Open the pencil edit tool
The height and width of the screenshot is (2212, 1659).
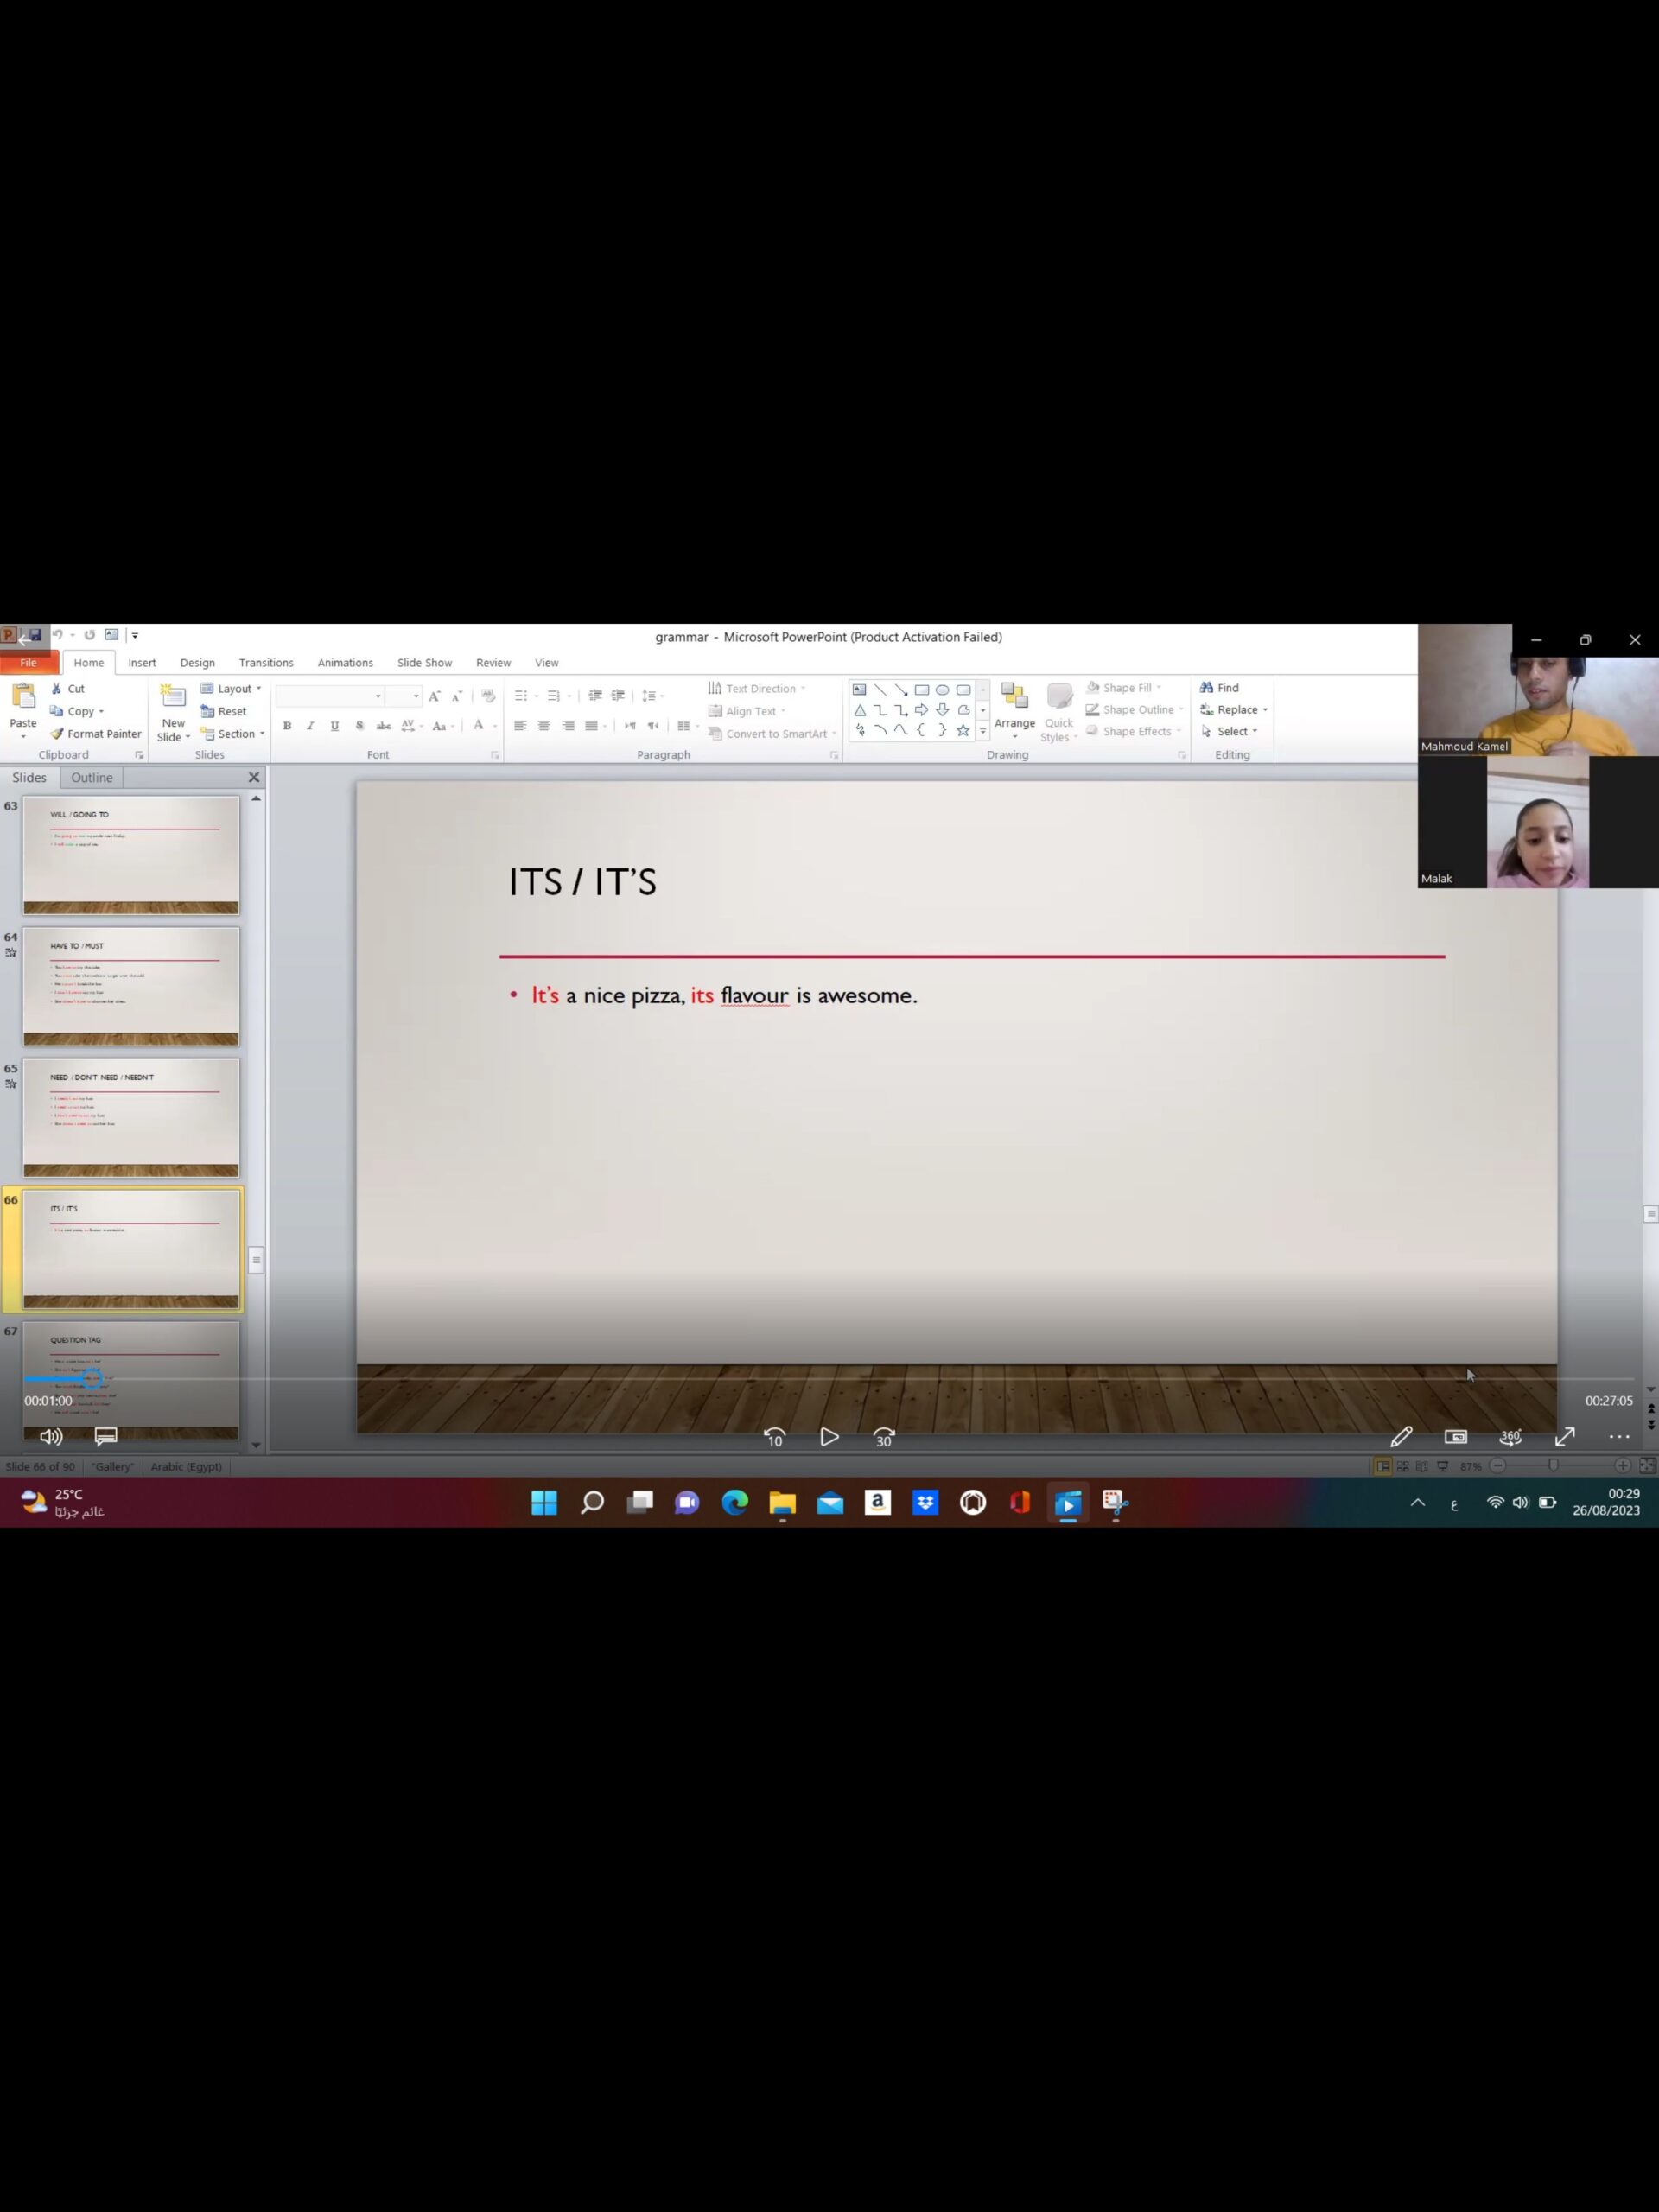1401,1437
